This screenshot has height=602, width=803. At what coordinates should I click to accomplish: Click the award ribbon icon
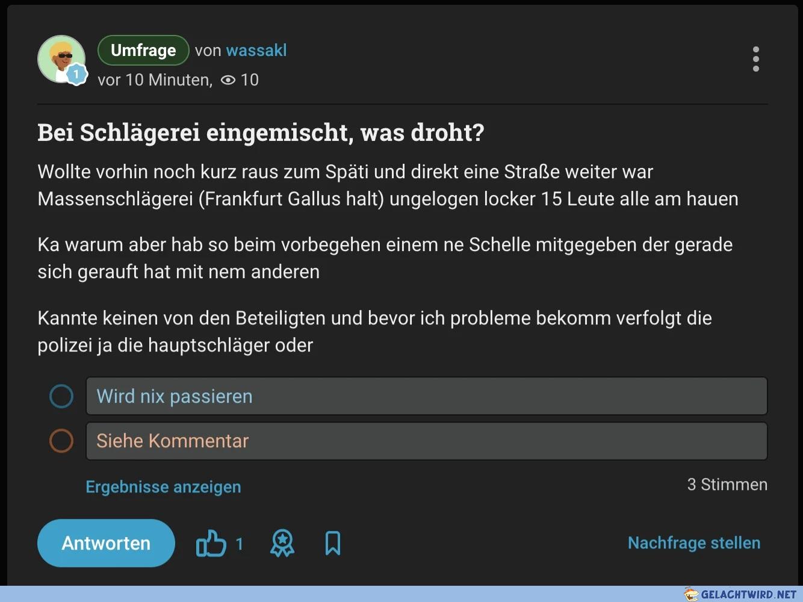(x=282, y=543)
